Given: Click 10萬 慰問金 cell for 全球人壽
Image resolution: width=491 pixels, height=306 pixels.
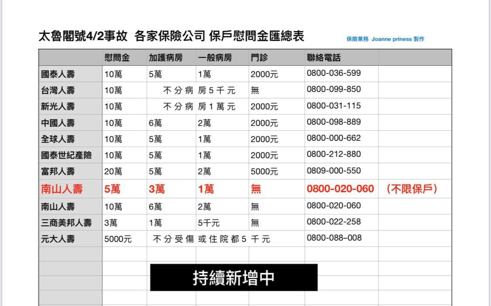Looking at the screenshot, I should click(x=113, y=139).
